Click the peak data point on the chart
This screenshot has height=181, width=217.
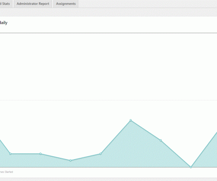coord(131,120)
